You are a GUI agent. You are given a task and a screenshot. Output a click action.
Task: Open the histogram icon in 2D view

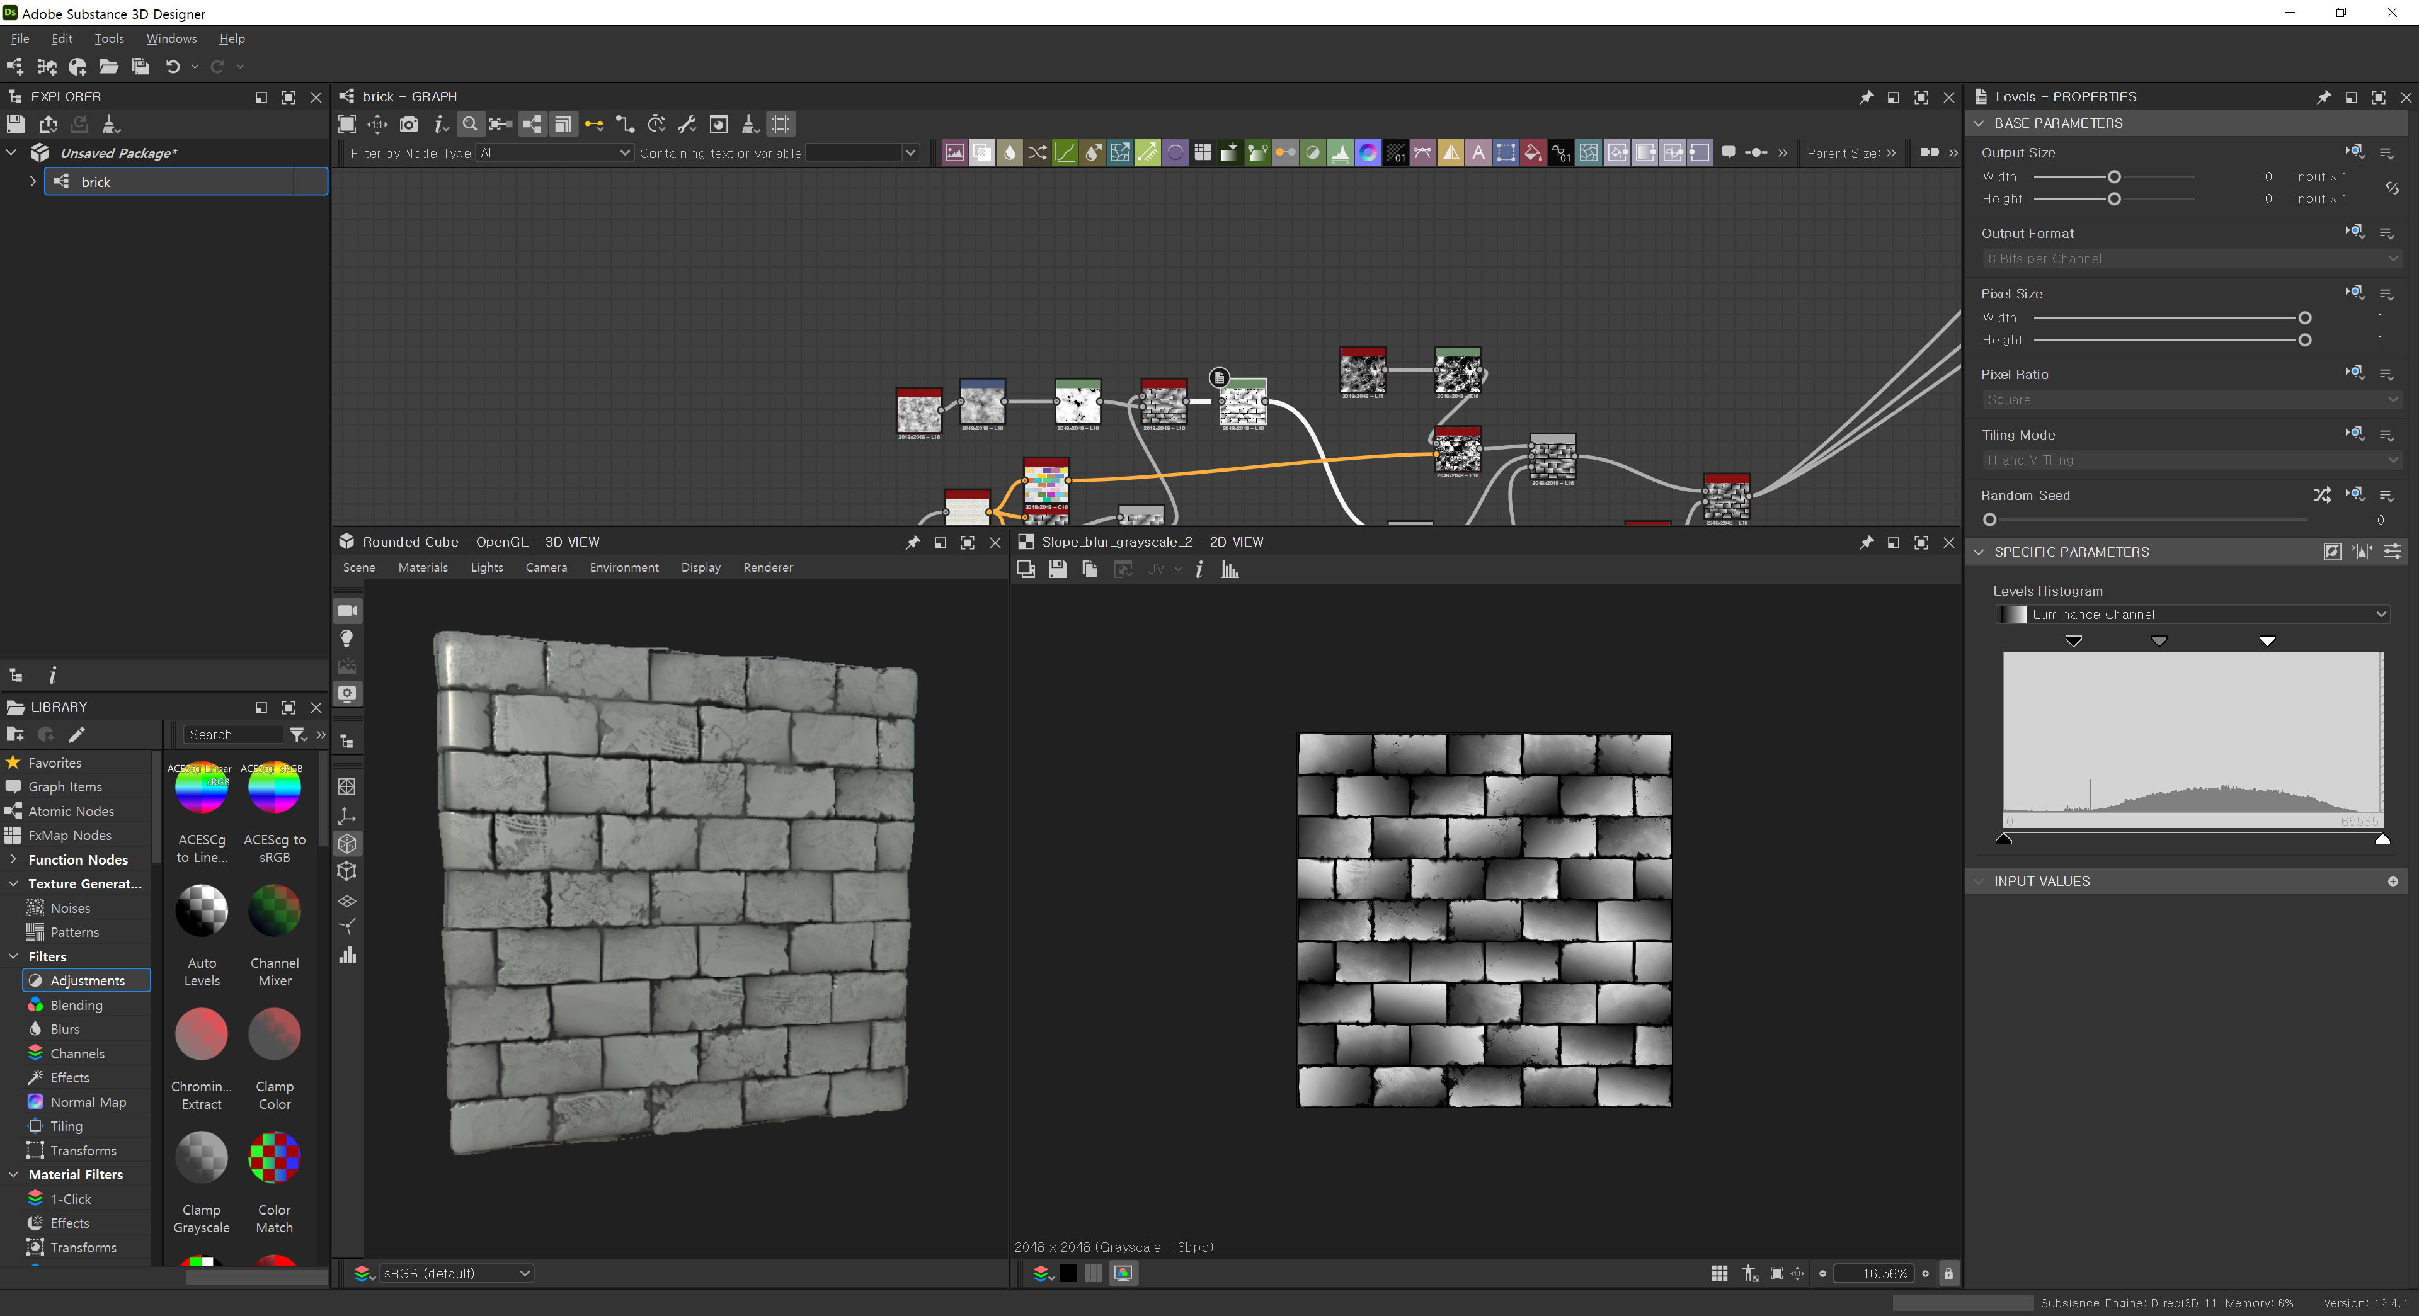1229,569
